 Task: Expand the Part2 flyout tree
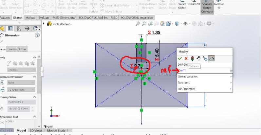tap(44, 24)
